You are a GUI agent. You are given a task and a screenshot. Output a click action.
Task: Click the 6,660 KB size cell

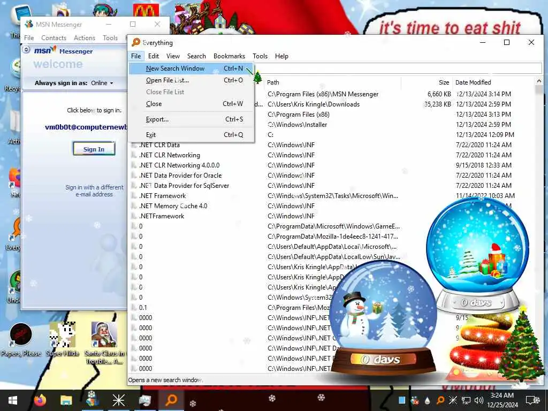(x=439, y=94)
